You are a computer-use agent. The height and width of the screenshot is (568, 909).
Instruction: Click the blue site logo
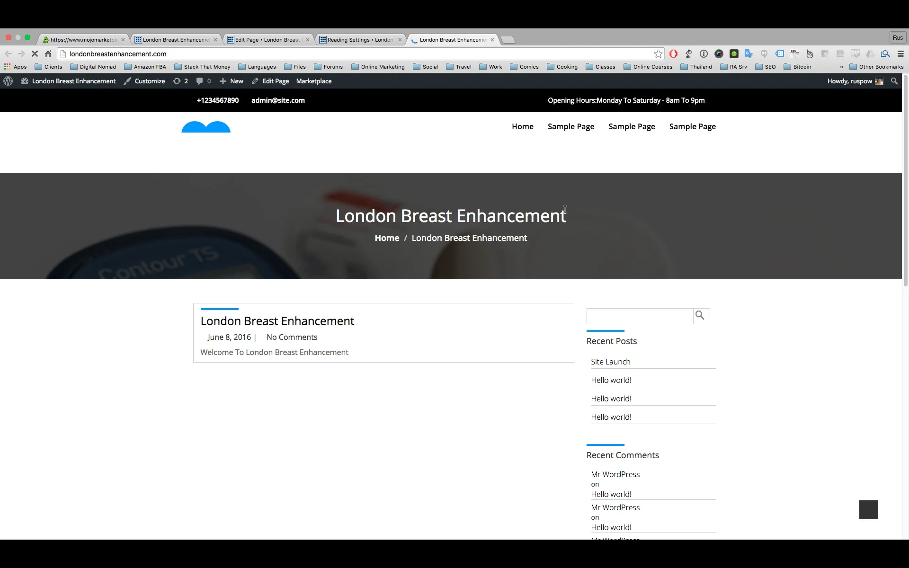[206, 127]
